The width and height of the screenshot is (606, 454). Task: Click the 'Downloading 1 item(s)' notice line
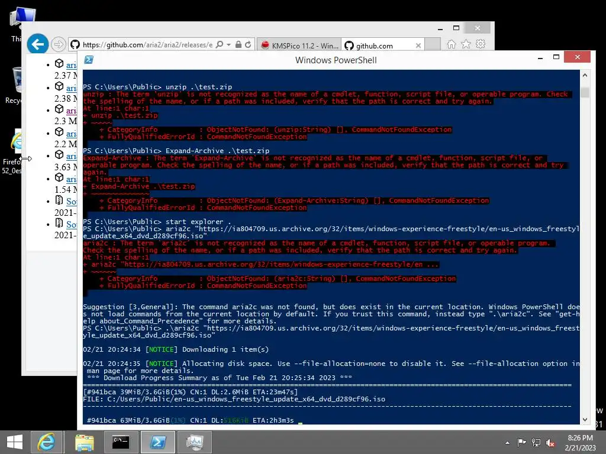[176, 349]
